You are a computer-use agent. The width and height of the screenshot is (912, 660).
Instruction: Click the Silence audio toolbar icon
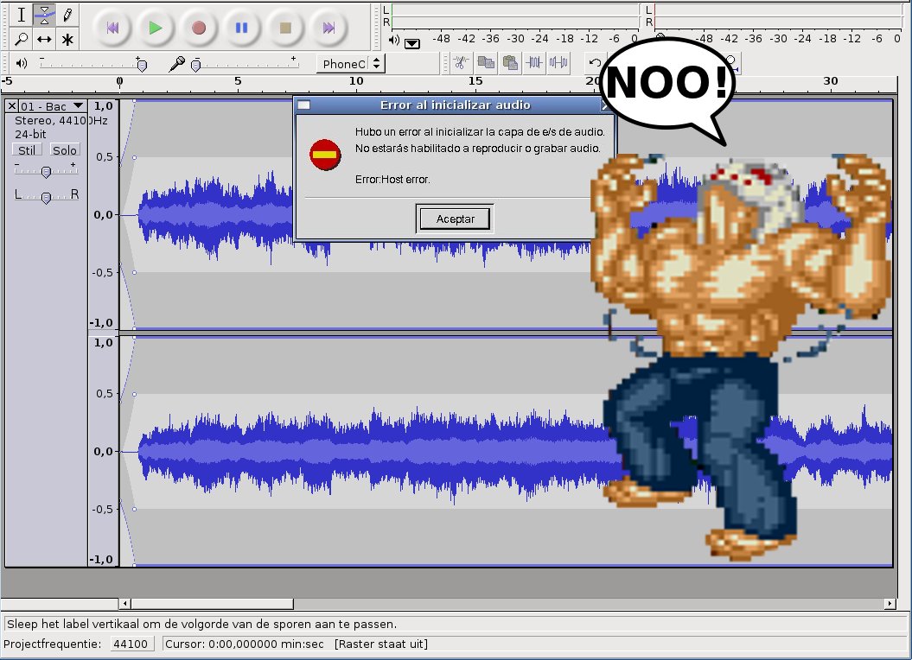click(x=558, y=62)
